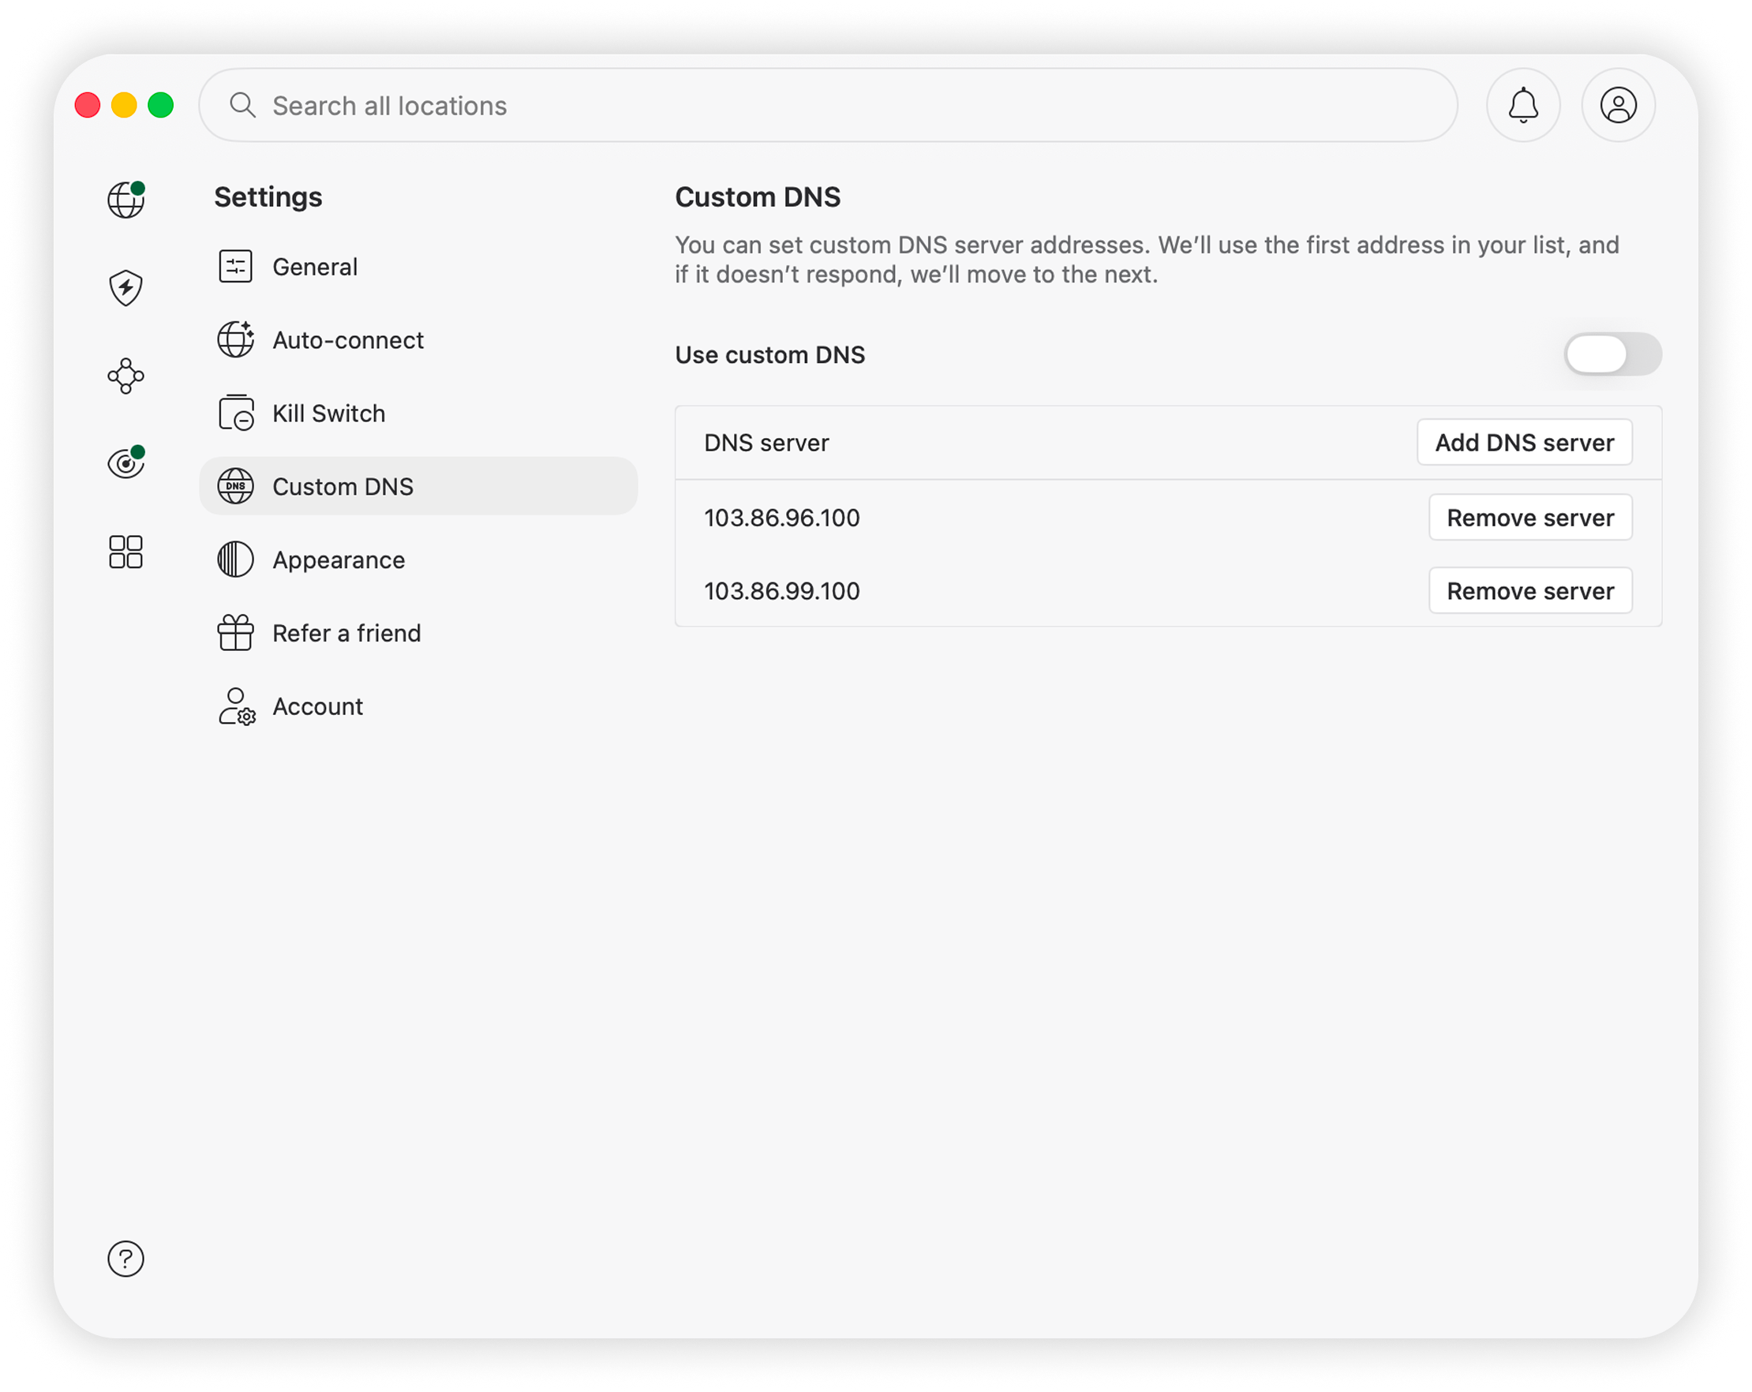Click the DNS server column header
The width and height of the screenshot is (1752, 1392).
point(766,443)
